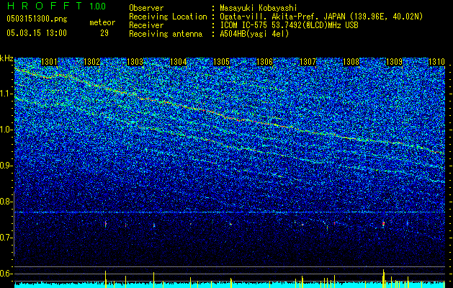Click the Receiving Location label

pos(168,17)
